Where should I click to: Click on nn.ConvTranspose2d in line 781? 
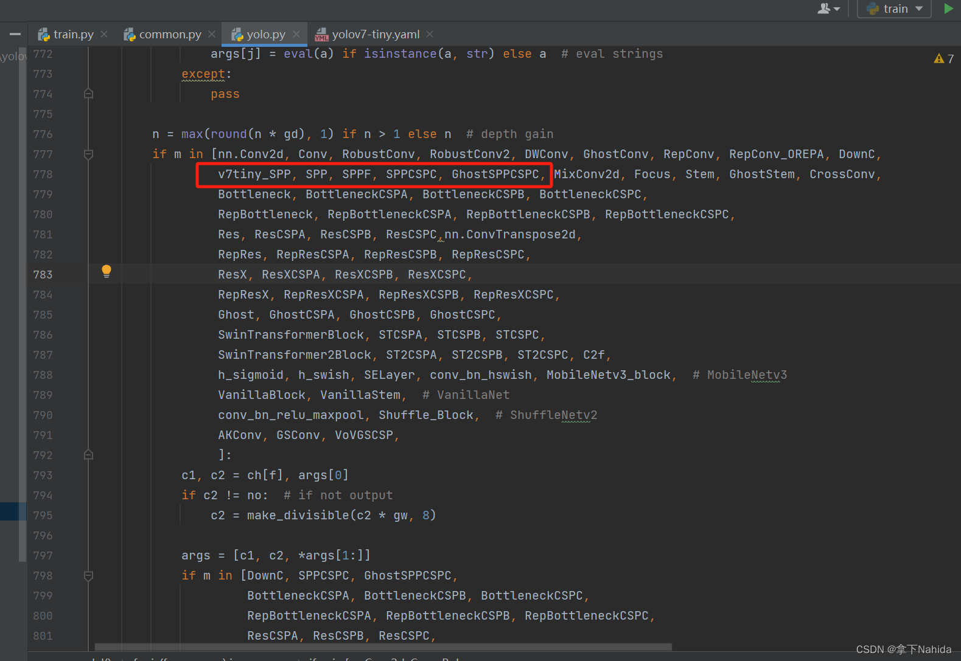click(510, 235)
